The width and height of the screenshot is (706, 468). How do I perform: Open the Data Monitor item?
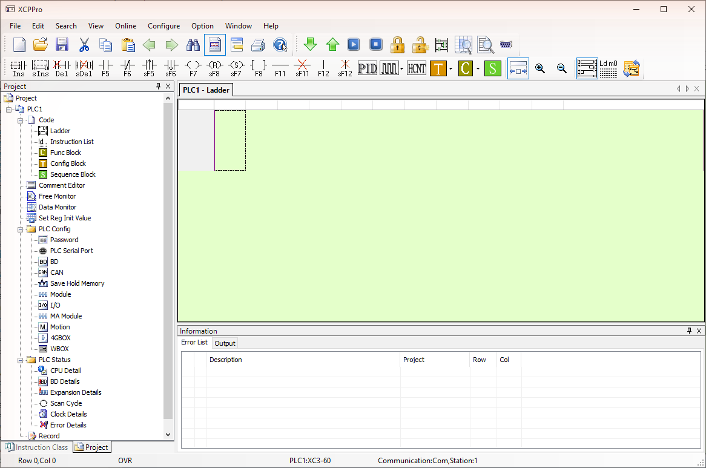click(58, 207)
